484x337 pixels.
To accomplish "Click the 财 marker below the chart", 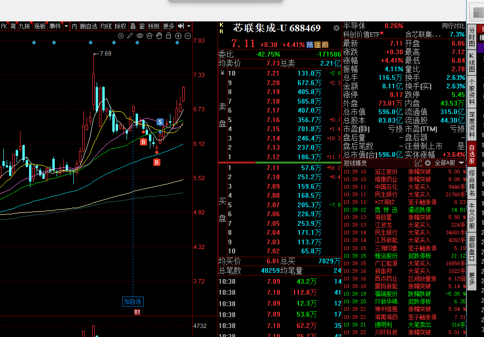I will coord(138,312).
